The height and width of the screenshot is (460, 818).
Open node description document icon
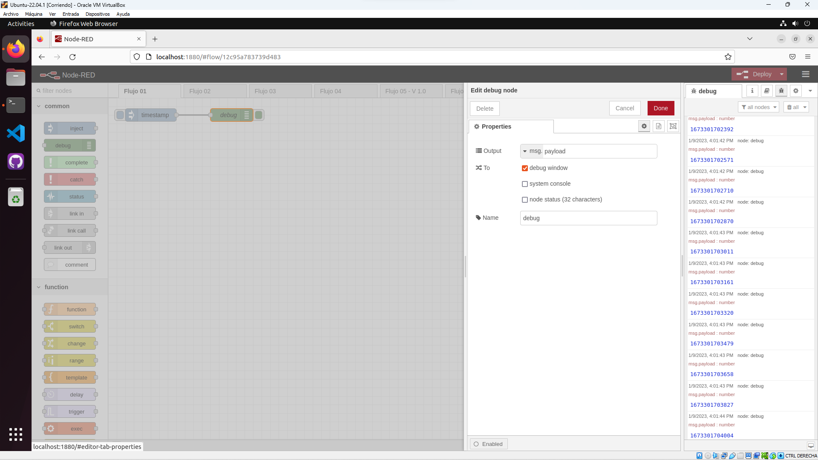pos(659,126)
